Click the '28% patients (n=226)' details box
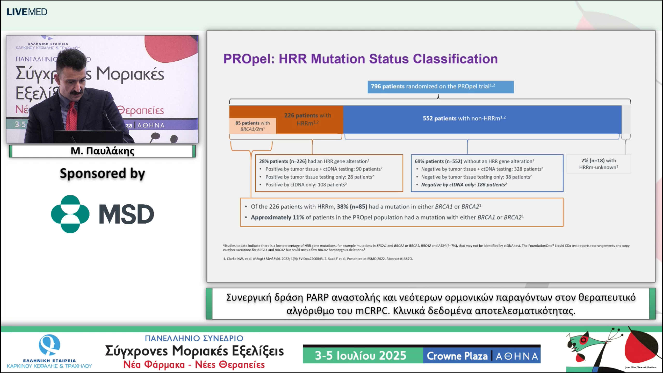The height and width of the screenshot is (373, 663). [329, 173]
